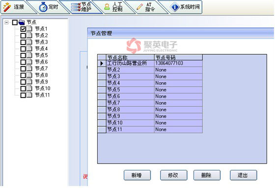Image resolution: width=275 pixels, height=190 pixels.
Task: Select cell with number 13864077103
Action: (178, 63)
